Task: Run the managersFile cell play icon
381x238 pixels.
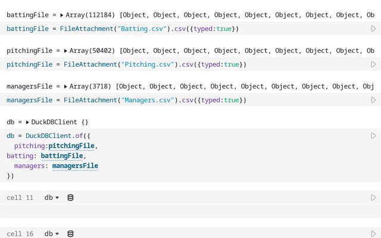Action: click(373, 100)
